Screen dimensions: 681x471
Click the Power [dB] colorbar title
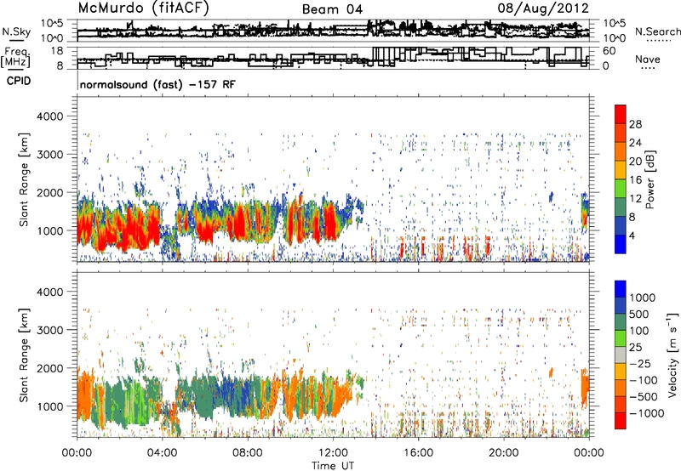[650, 179]
